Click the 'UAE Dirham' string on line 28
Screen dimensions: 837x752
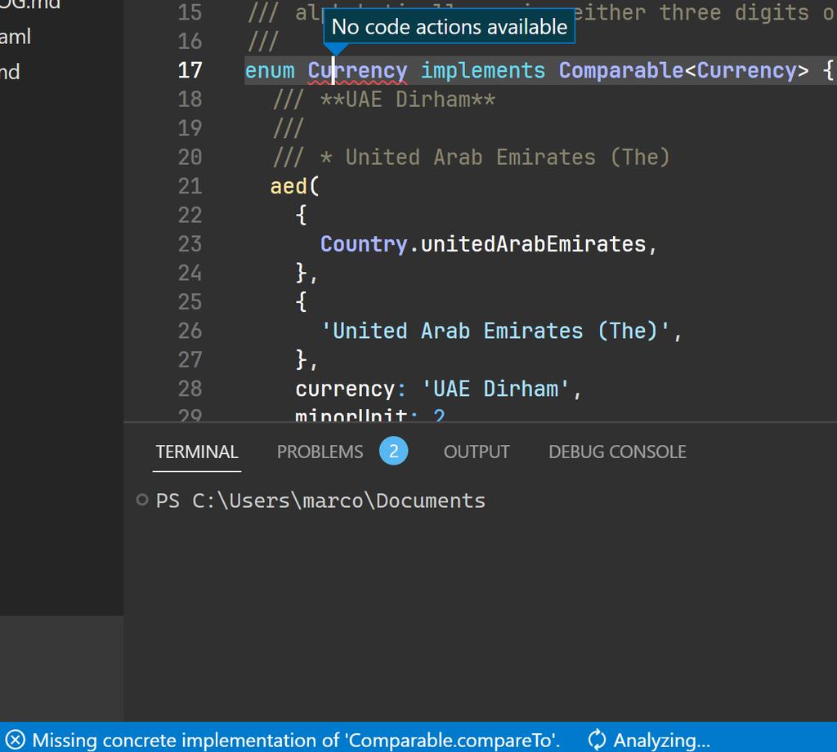click(496, 389)
